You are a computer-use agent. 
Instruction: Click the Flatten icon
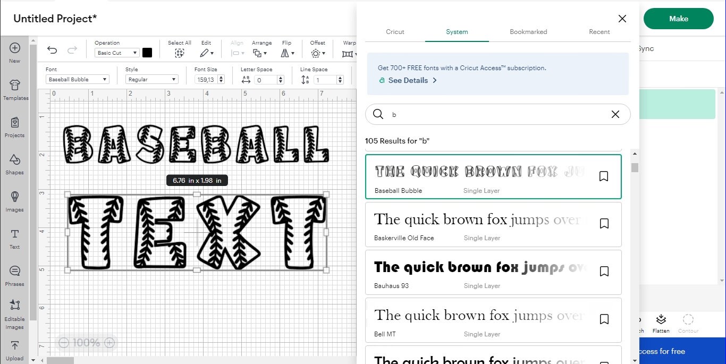click(661, 322)
